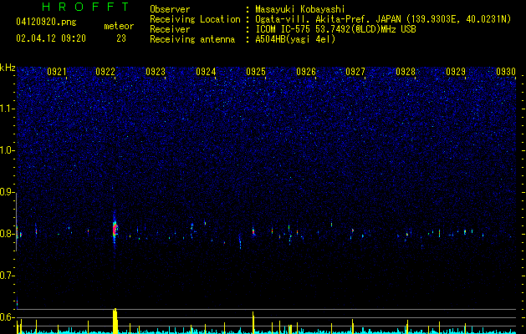Click observer name Masayuki Kobayashi
The image size is (526, 334).
pyautogui.click(x=300, y=9)
